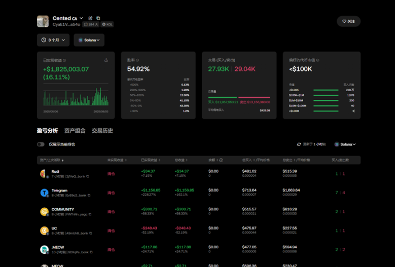395x267 pixels.
Task: Click the edit wallet name pencil icon
Action: pos(90,18)
